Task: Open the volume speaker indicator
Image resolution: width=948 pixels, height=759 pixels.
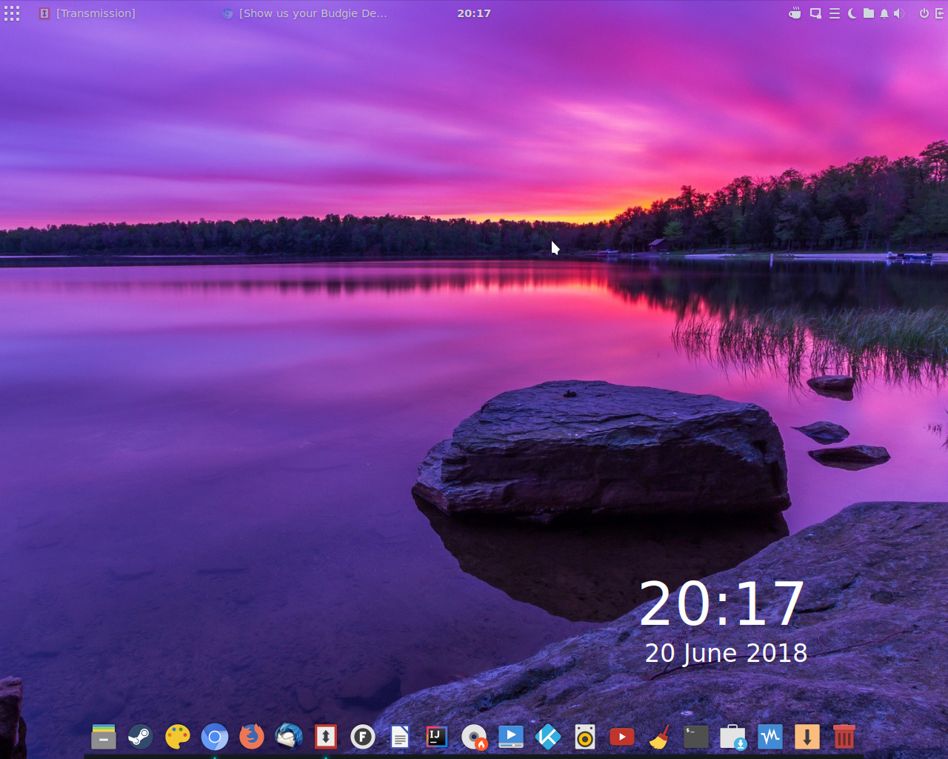Action: click(x=899, y=13)
